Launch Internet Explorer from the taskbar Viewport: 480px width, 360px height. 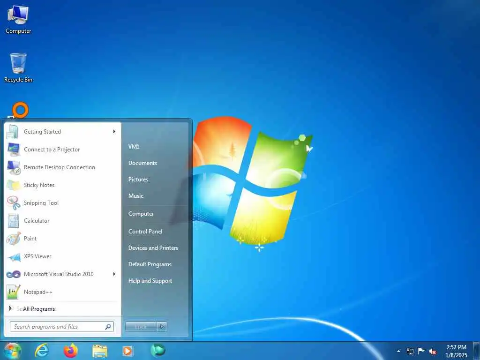(x=42, y=351)
